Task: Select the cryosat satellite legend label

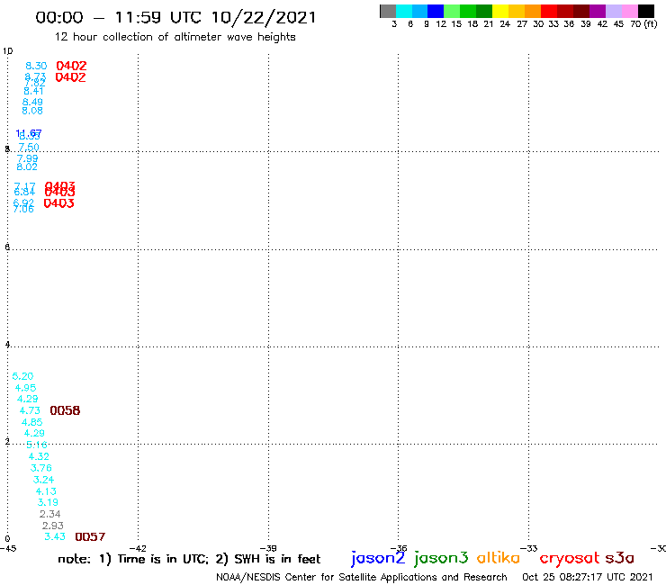Action: [570, 559]
